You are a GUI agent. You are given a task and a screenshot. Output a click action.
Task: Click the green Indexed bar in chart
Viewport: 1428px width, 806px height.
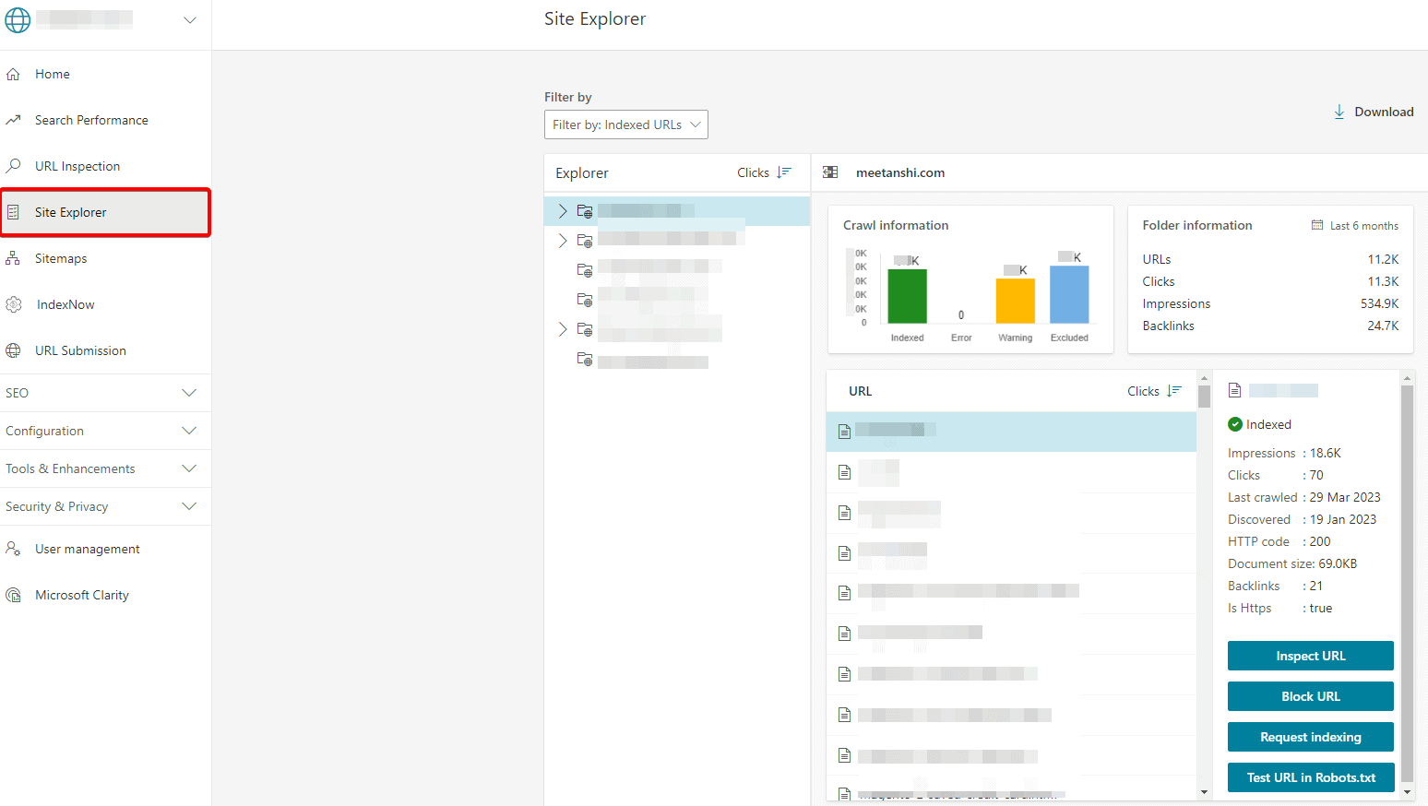907,296
